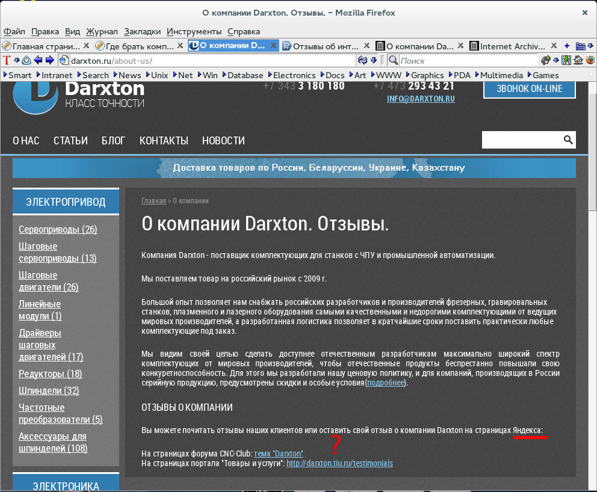Open the INFO@DARXTON.RU email link

coord(421,99)
